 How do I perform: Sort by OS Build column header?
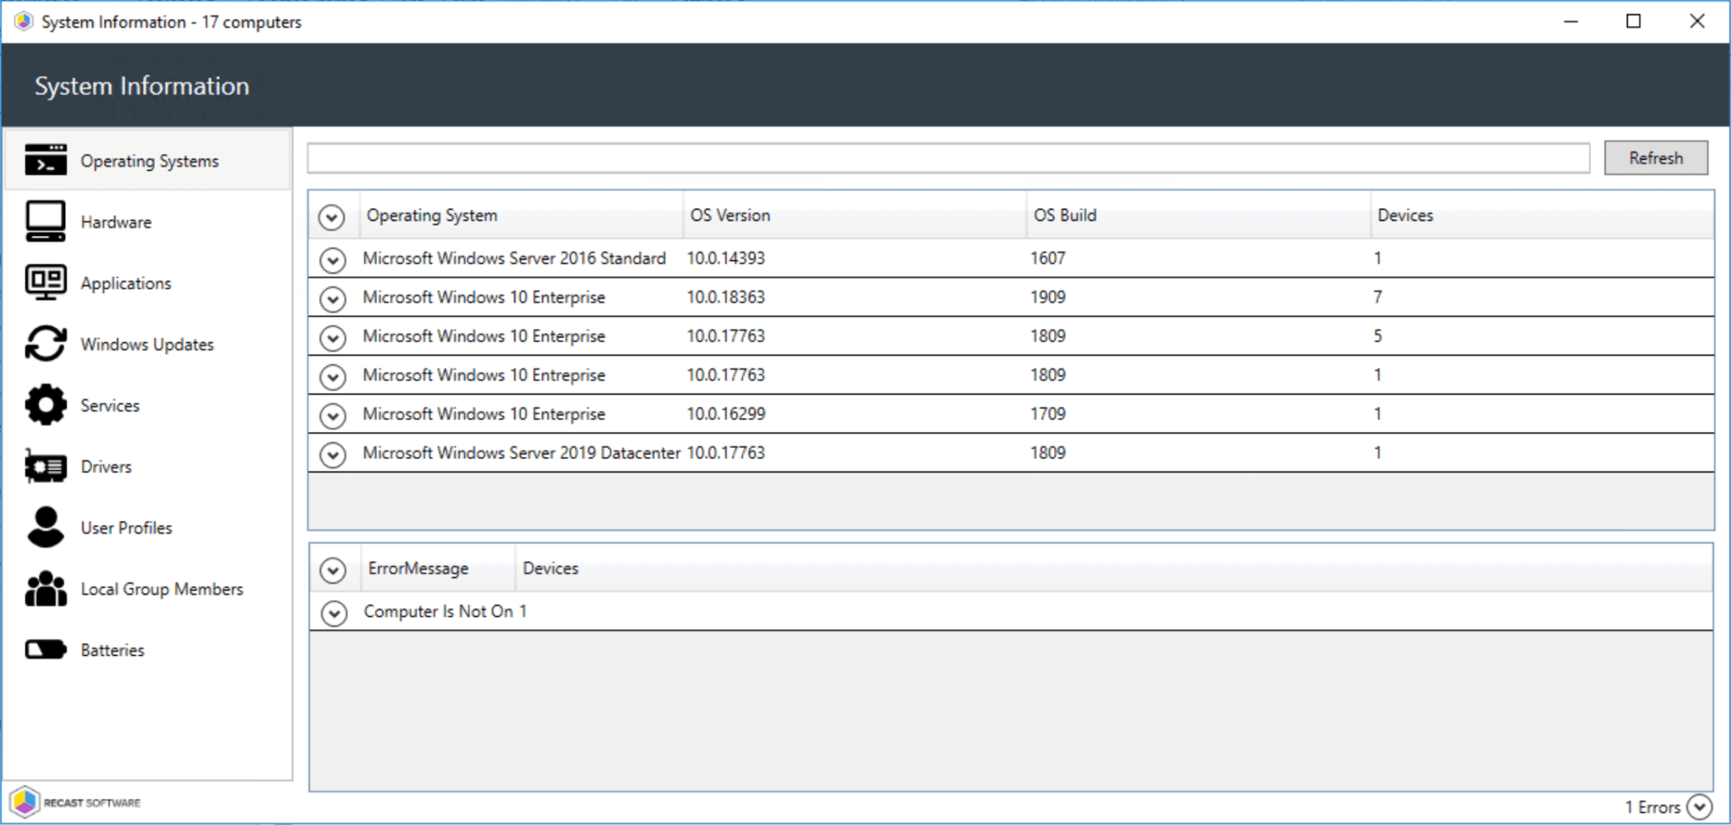tap(1199, 216)
